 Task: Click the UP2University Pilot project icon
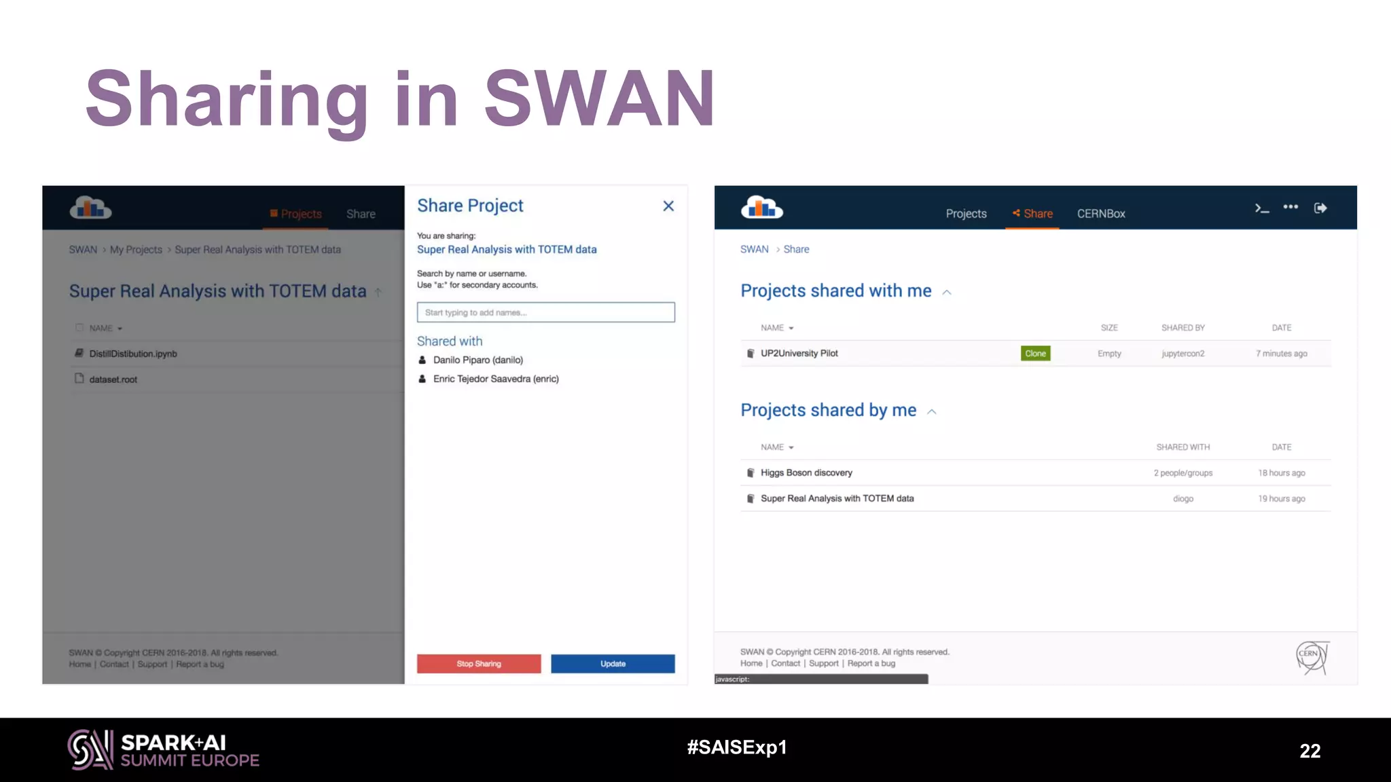click(x=751, y=354)
